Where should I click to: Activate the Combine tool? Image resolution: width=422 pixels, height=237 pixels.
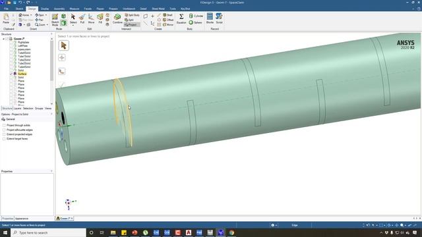[117, 18]
